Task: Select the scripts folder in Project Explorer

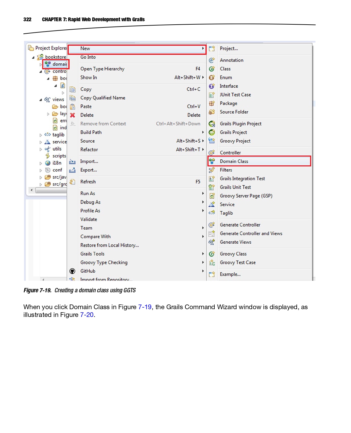Action: [59, 156]
